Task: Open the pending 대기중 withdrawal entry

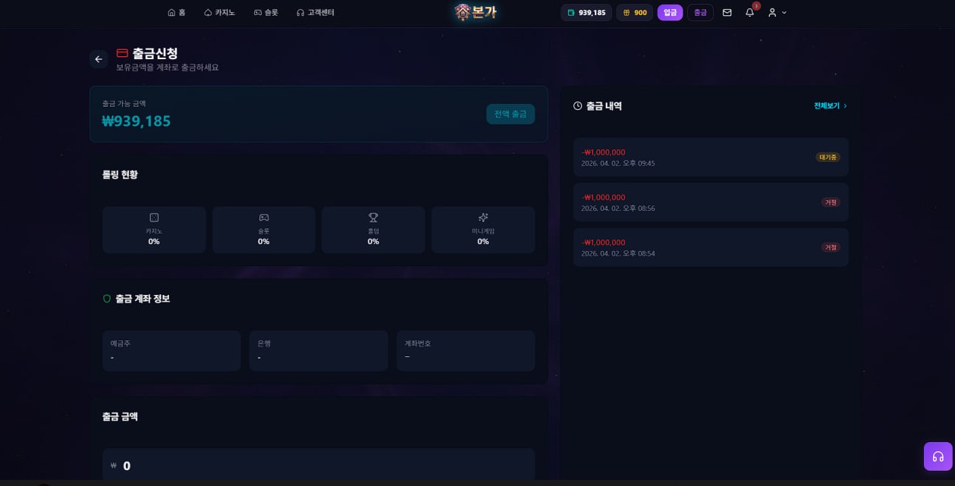Action: [710, 157]
